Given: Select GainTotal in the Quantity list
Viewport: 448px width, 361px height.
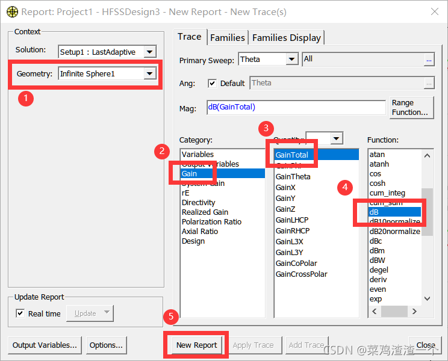Looking at the screenshot, I should tap(317, 155).
